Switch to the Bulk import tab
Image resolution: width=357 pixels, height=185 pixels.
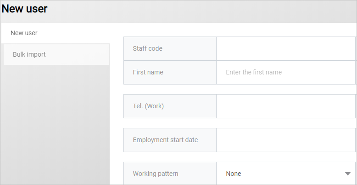pos(29,54)
